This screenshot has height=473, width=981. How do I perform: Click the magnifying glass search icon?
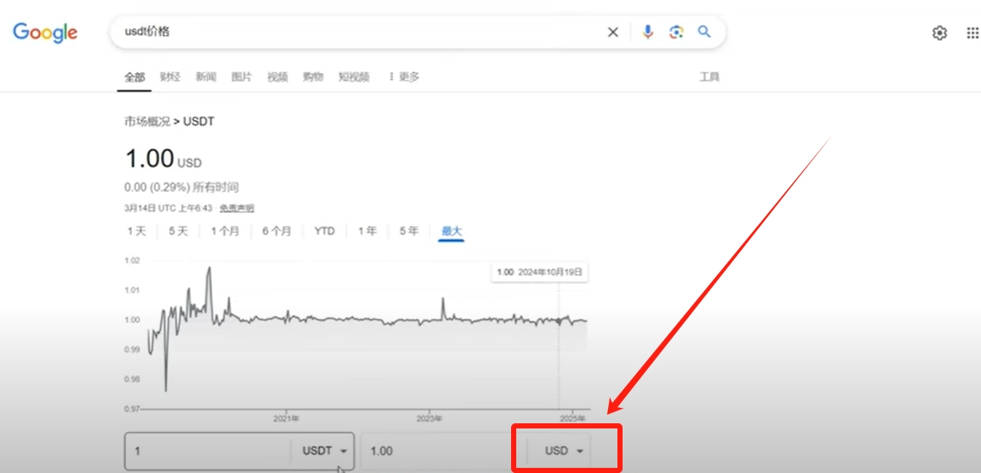[x=705, y=32]
